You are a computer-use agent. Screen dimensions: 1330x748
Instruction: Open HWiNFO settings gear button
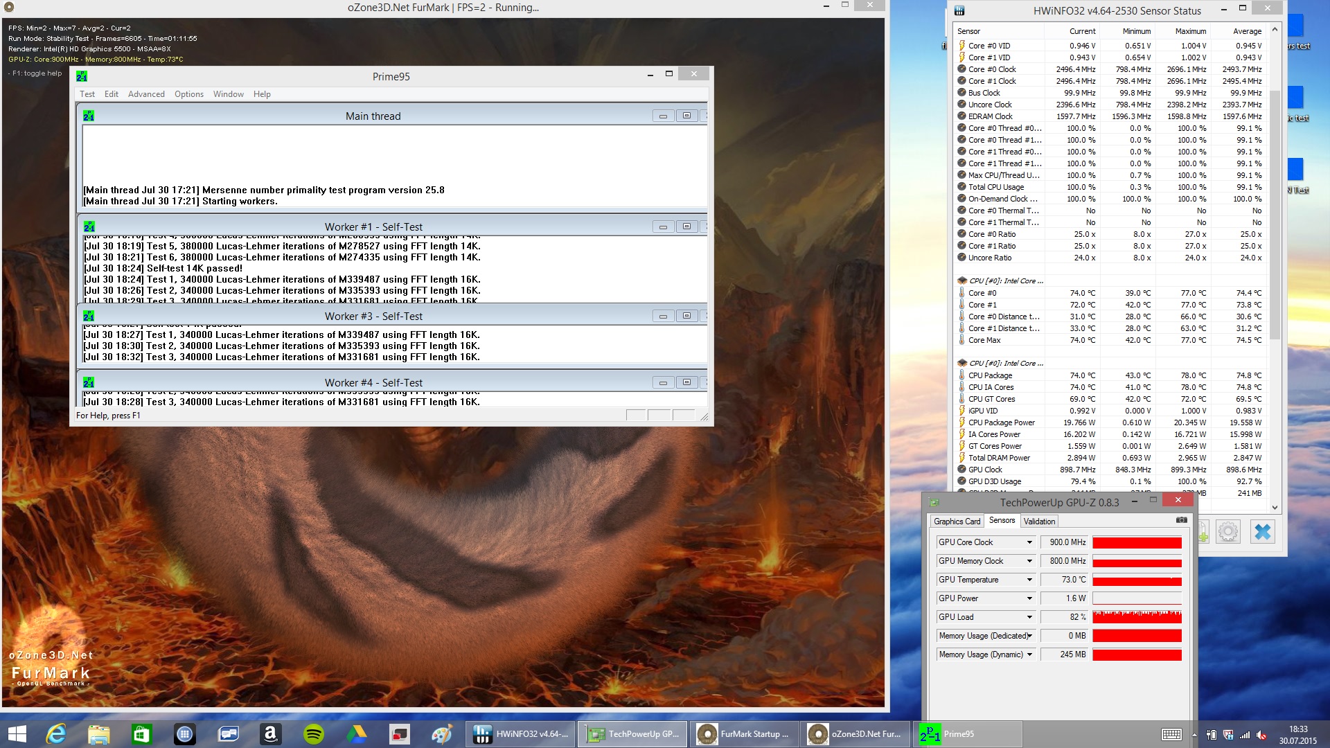click(1228, 532)
